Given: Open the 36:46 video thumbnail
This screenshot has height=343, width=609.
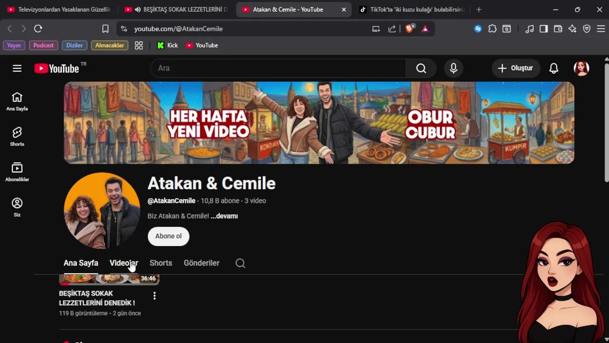Looking at the screenshot, I should pos(109,279).
